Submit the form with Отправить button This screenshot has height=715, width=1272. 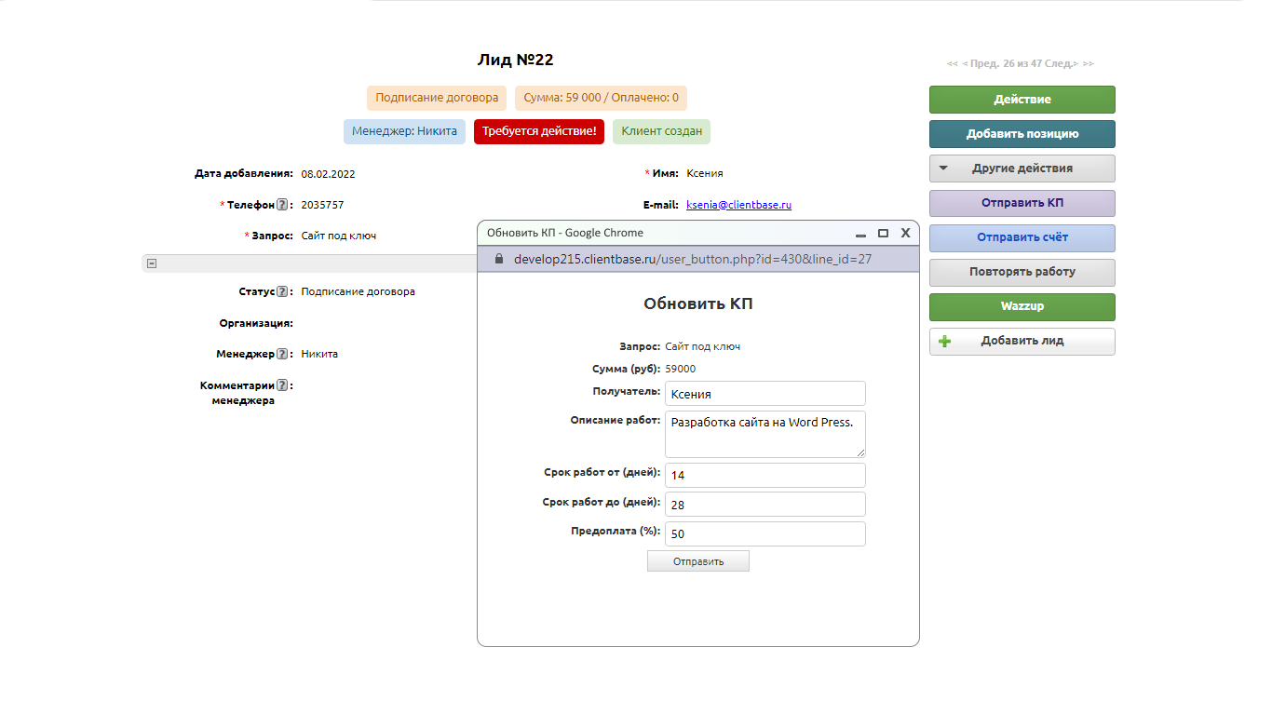click(x=697, y=561)
